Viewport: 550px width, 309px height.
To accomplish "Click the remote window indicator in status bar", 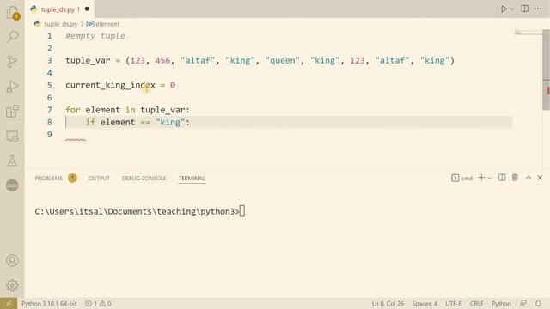I will [9, 303].
